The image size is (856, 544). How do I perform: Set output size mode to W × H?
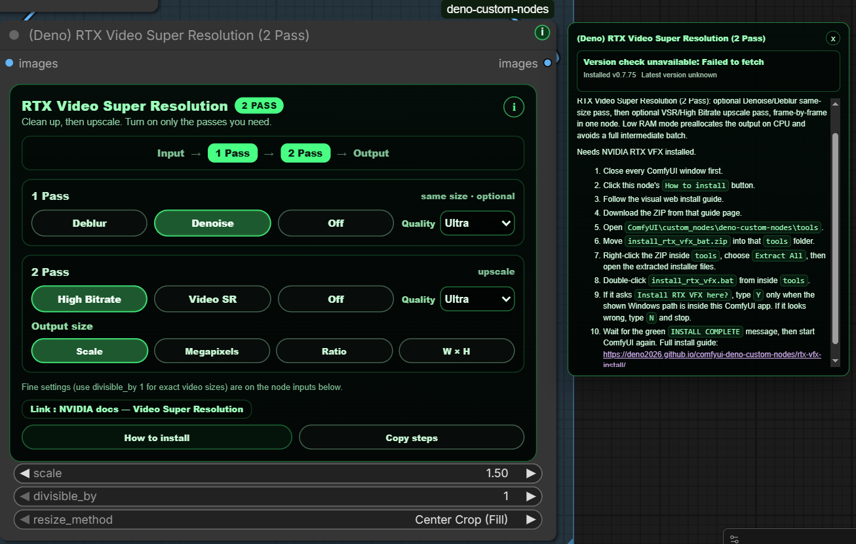pos(457,351)
